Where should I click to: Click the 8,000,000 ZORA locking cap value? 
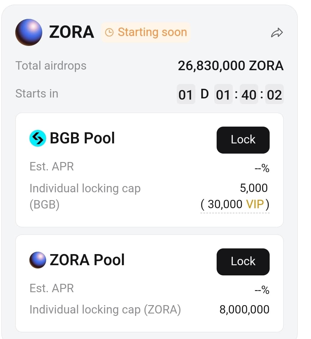tap(244, 310)
